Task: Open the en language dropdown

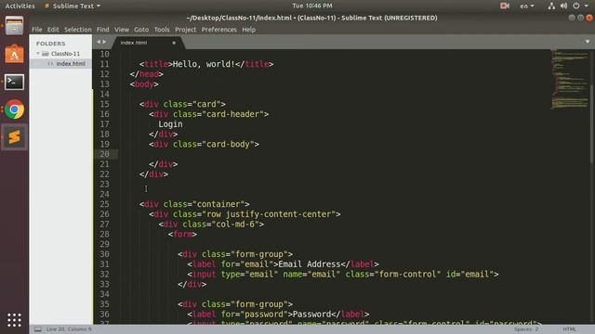Action: (527, 6)
